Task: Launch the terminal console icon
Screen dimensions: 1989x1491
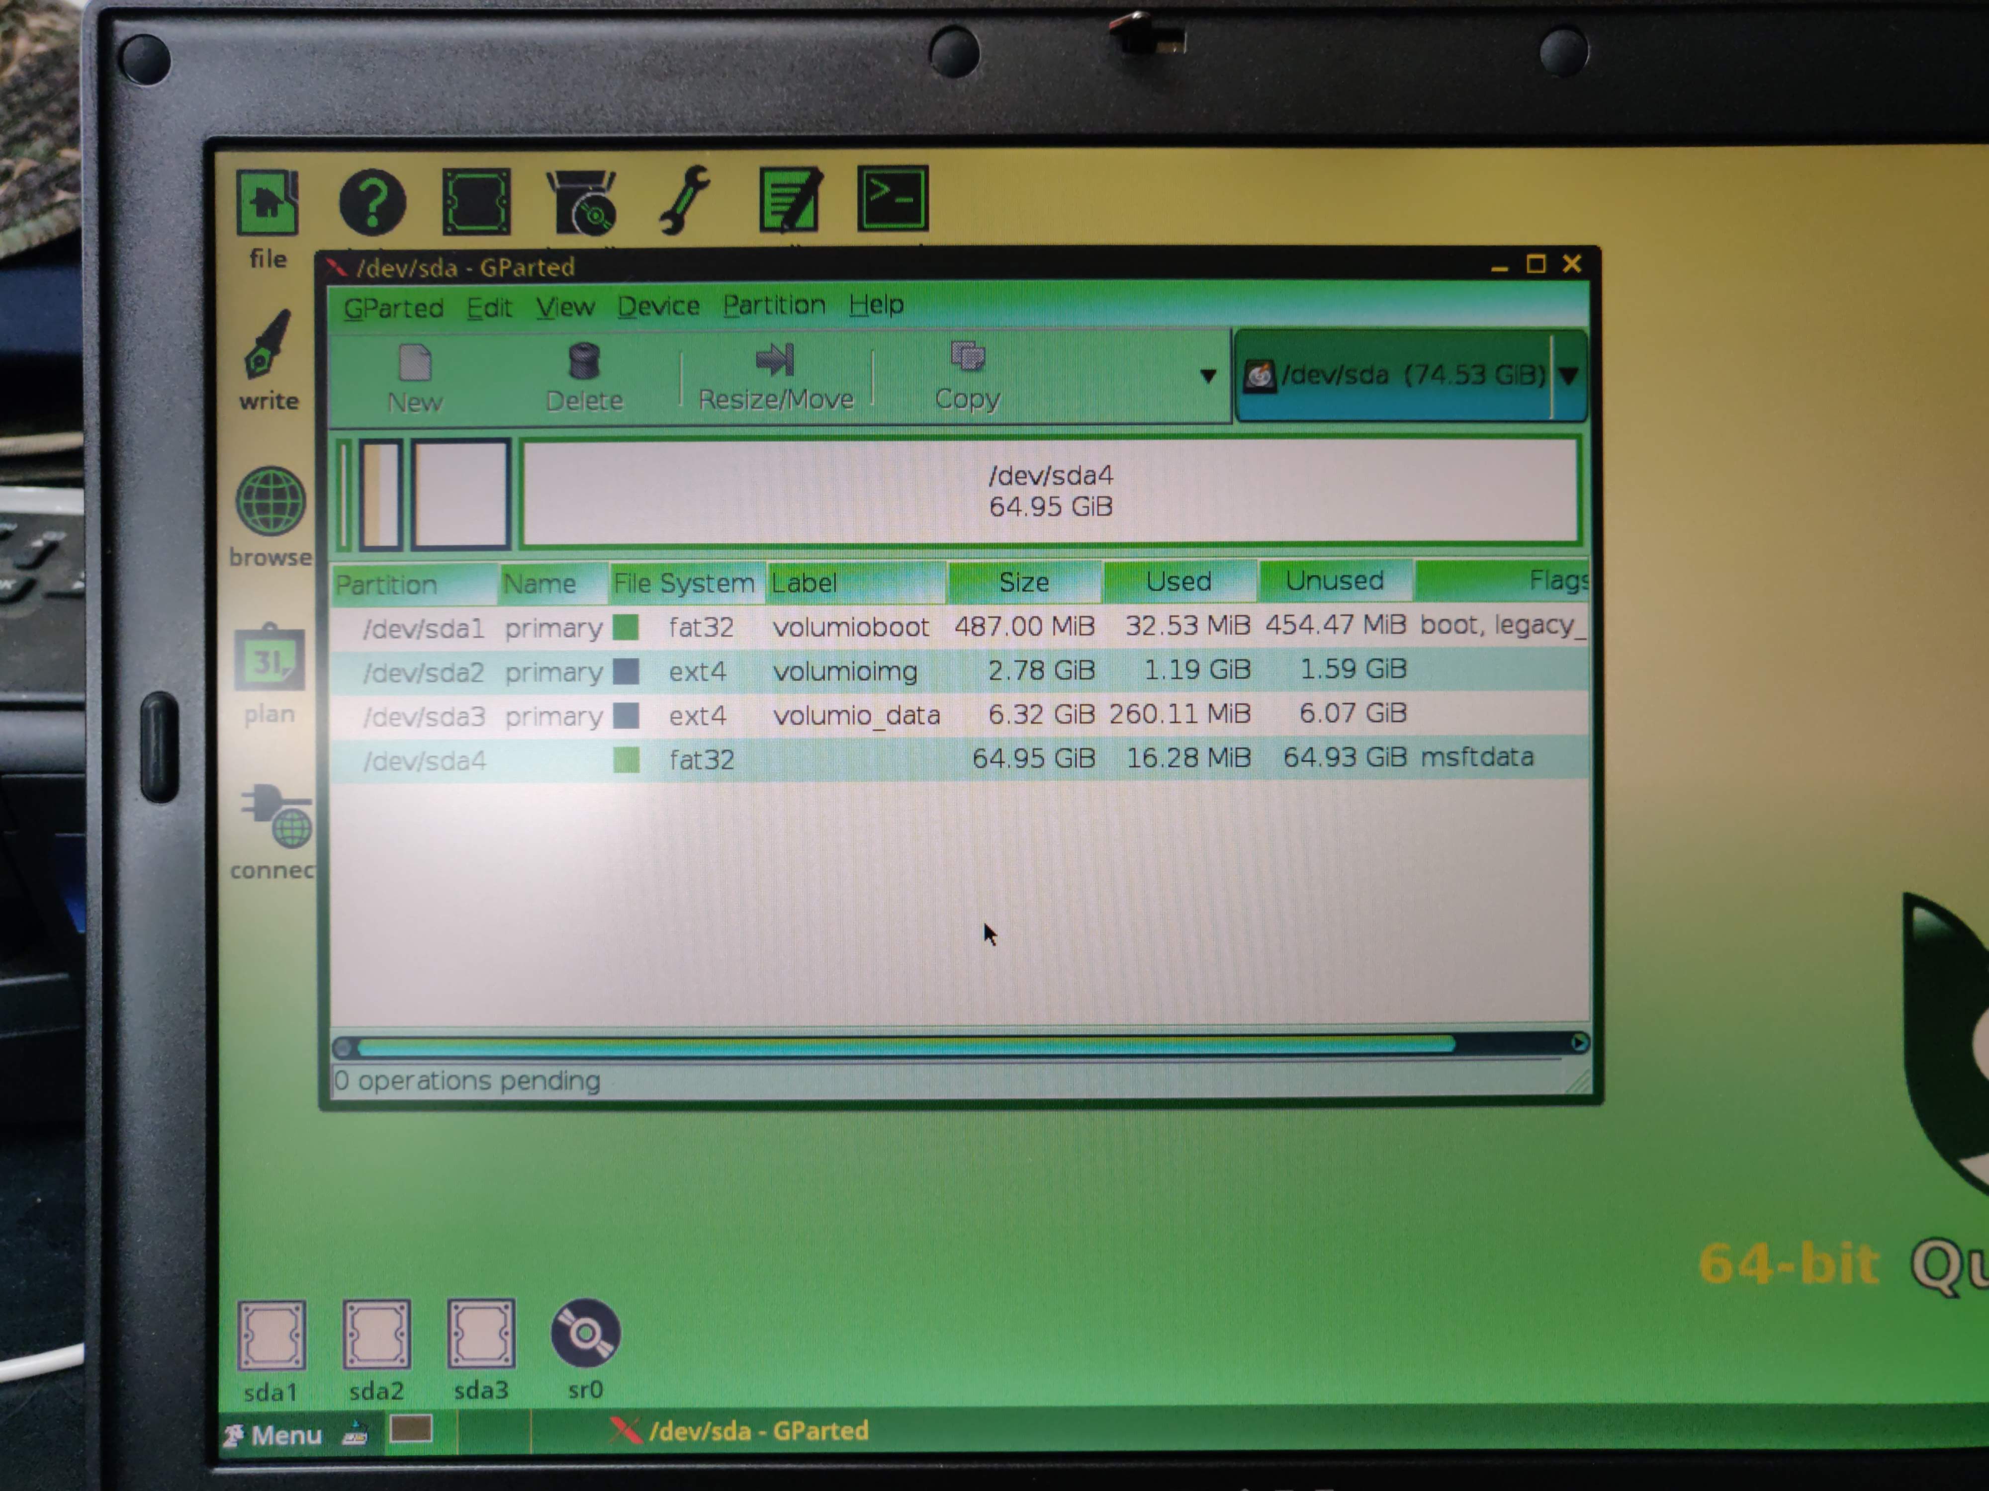Action: point(892,198)
